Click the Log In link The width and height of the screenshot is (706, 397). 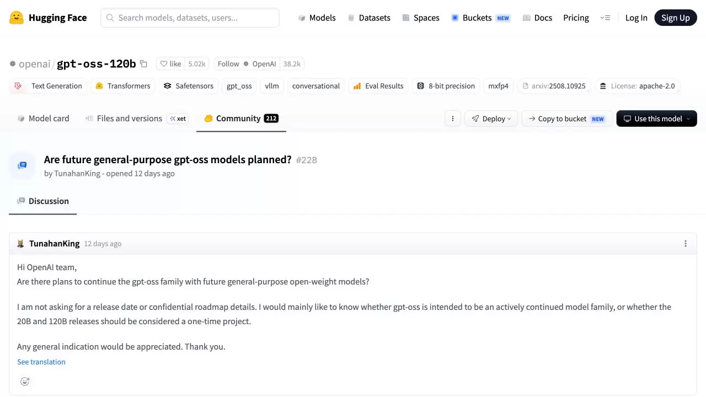[636, 18]
